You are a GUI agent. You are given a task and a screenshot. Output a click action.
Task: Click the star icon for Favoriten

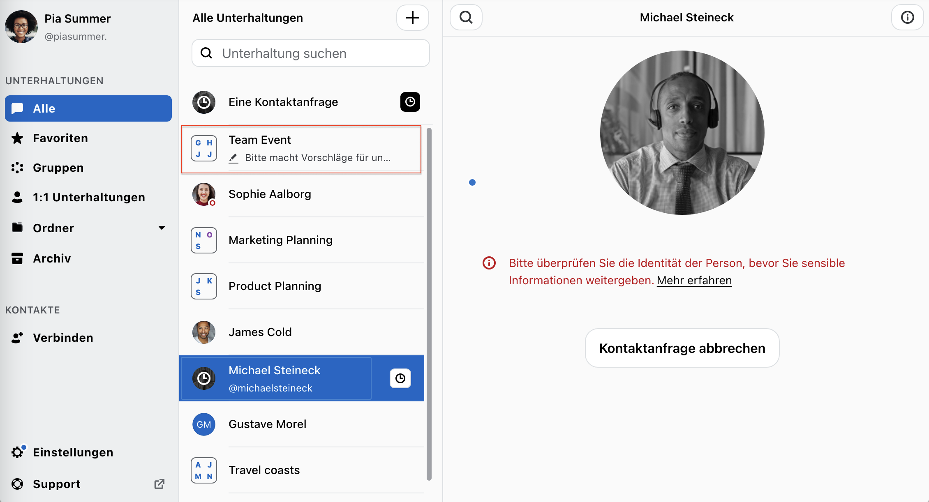pos(17,138)
